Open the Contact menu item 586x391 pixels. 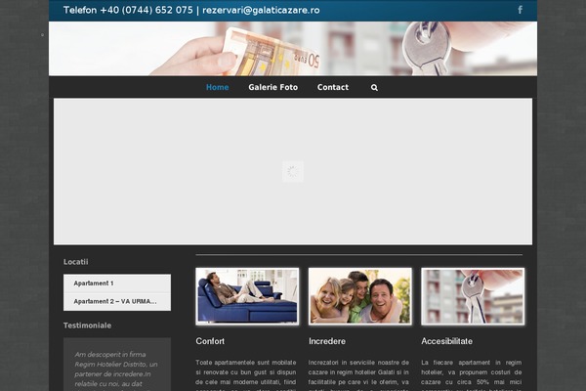(x=333, y=87)
